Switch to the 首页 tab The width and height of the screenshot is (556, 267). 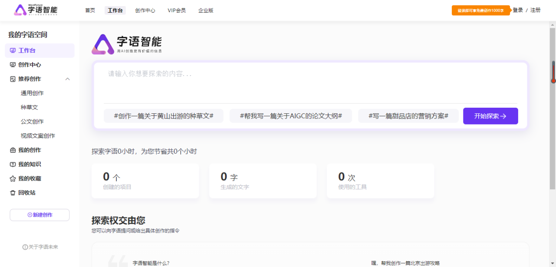90,10
